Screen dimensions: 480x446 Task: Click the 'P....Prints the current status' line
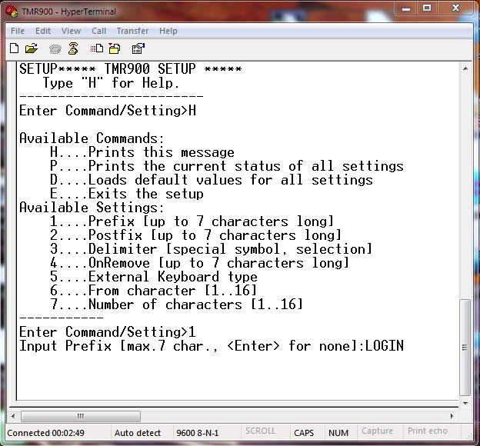[227, 166]
